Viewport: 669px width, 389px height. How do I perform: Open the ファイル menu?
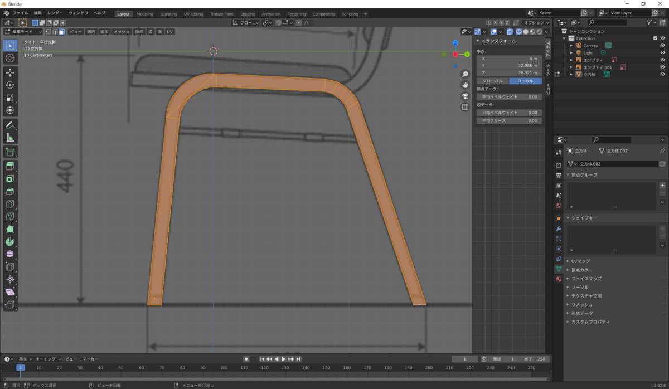point(20,13)
